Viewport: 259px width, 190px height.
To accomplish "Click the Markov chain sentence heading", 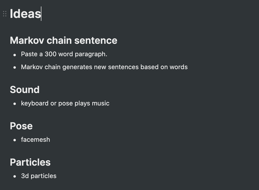I will tap(63, 40).
